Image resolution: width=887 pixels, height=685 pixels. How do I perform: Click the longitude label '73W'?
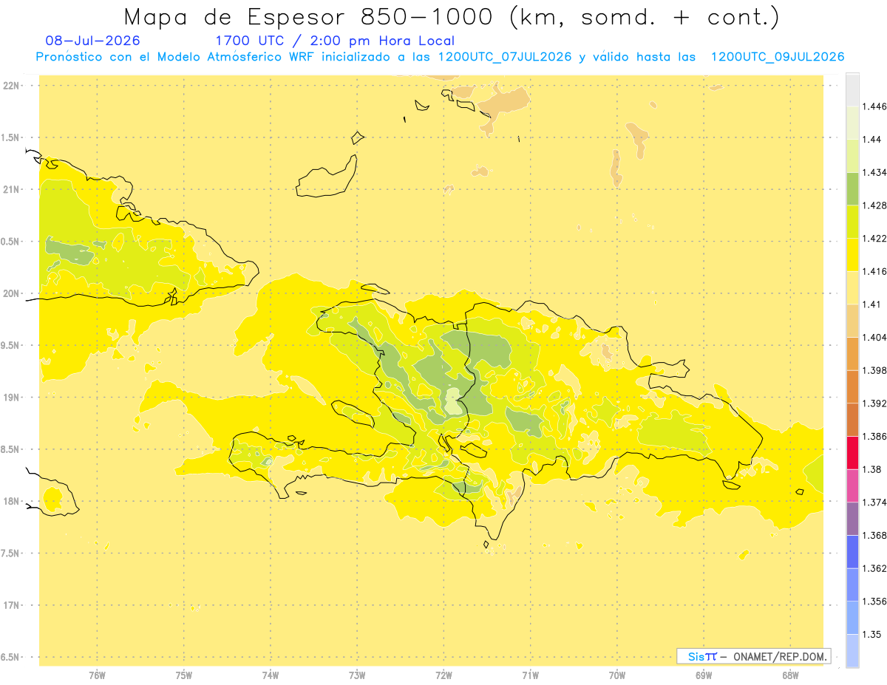pyautogui.click(x=357, y=675)
